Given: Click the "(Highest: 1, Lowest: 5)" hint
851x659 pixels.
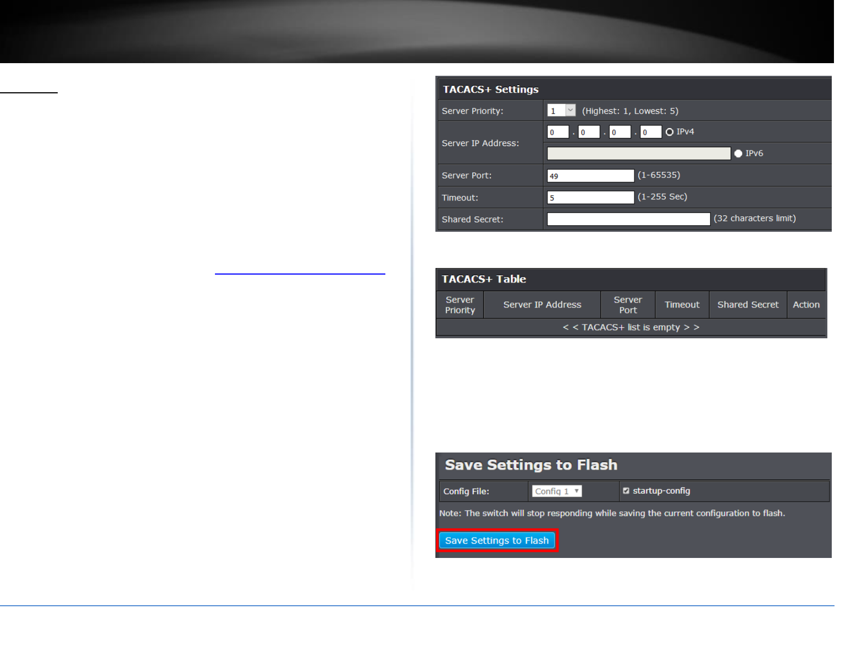Looking at the screenshot, I should pos(630,111).
